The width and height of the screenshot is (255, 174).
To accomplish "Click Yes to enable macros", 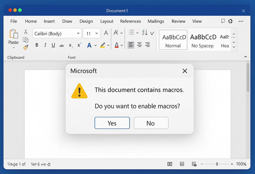I will tap(112, 123).
